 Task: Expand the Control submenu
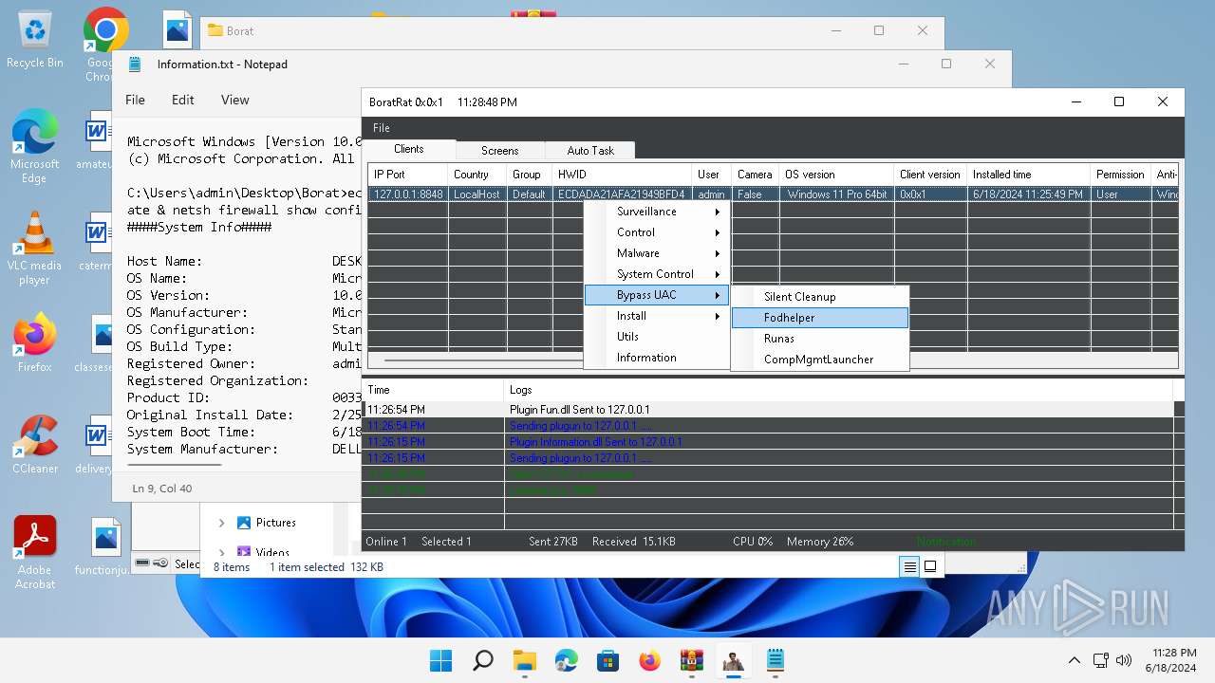(x=656, y=232)
